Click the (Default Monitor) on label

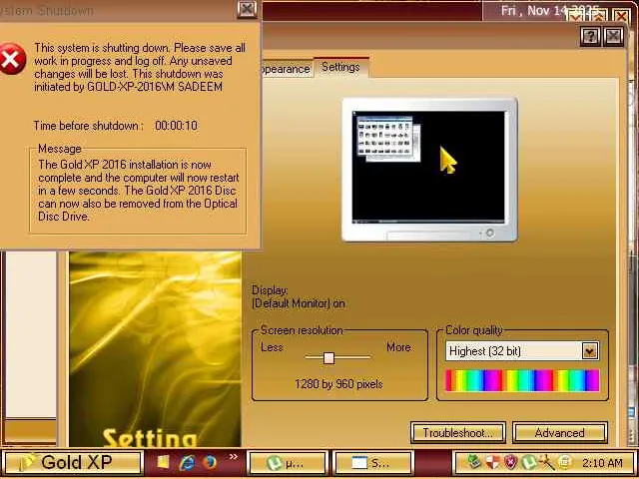click(x=299, y=303)
